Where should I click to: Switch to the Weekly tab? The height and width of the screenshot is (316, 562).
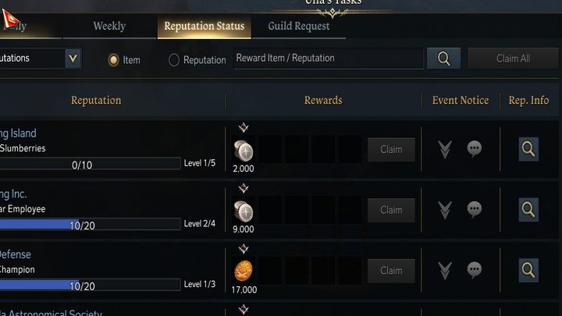pos(109,27)
